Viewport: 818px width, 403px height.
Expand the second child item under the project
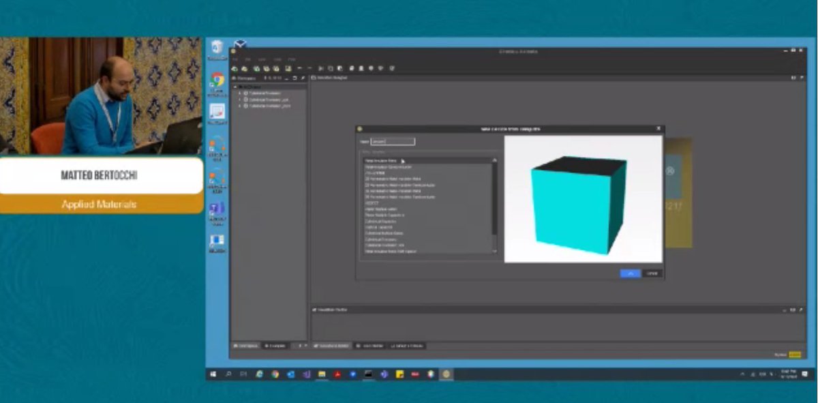point(241,100)
